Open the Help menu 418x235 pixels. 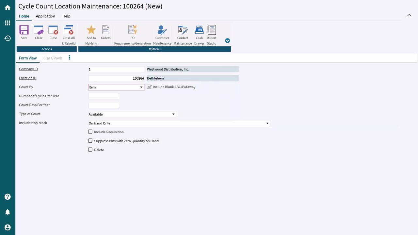coord(66,16)
